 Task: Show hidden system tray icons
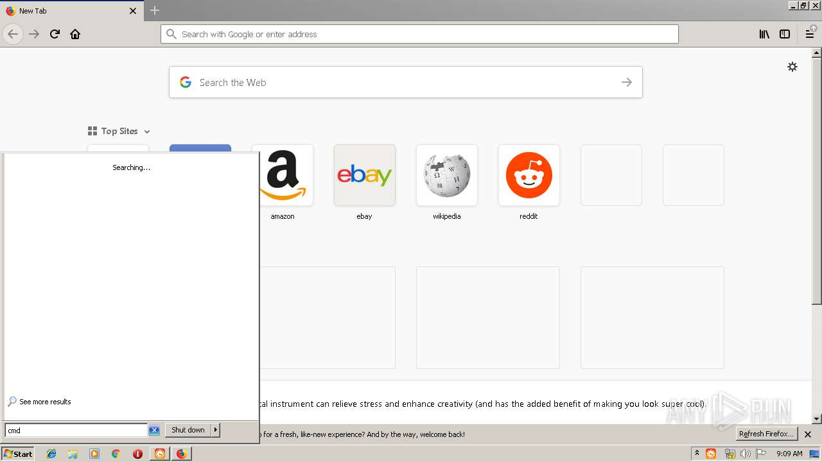(697, 454)
